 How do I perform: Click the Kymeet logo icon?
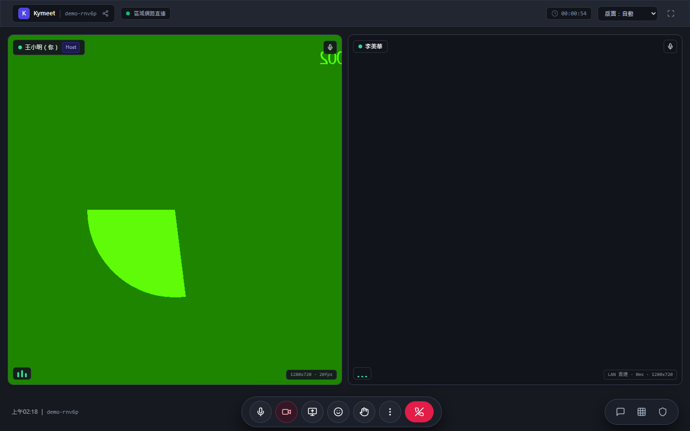tap(24, 13)
